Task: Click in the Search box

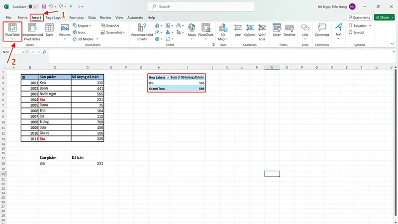Action: [201, 6]
